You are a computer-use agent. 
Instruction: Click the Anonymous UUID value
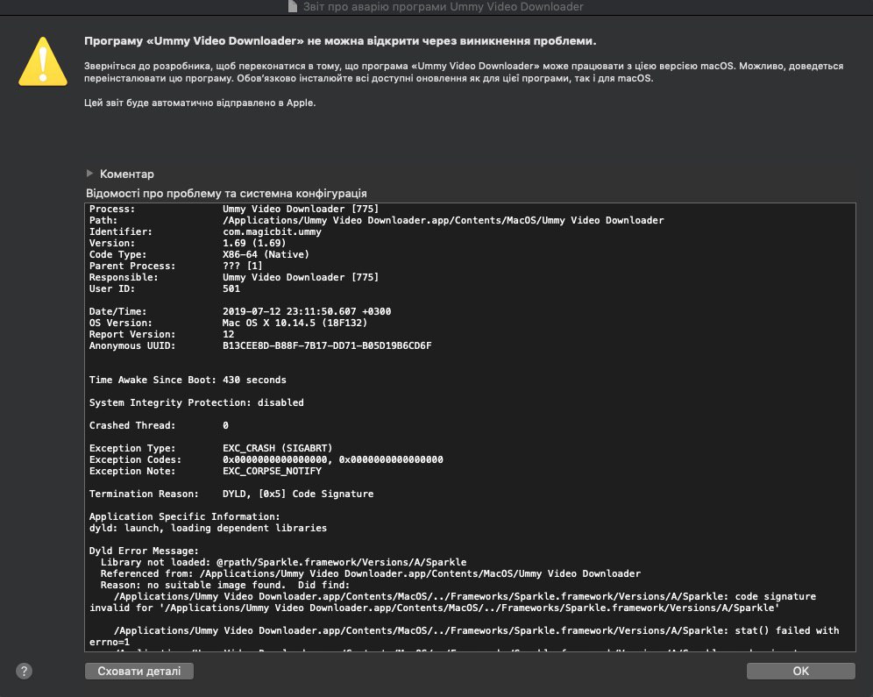[x=327, y=345]
